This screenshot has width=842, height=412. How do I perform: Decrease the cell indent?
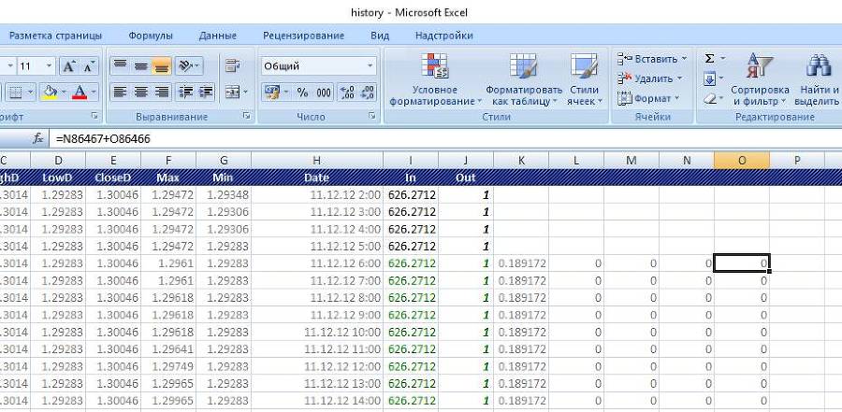(185, 92)
